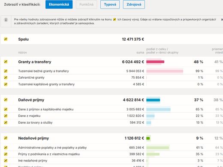Screen dimensions: 223x167
Task: Switch to Ekonomická classification
Action: [59, 4]
